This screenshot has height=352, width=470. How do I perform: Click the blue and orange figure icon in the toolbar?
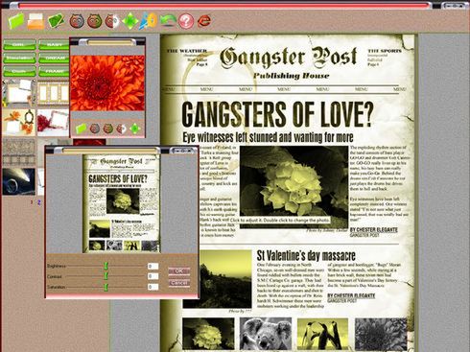tap(149, 21)
